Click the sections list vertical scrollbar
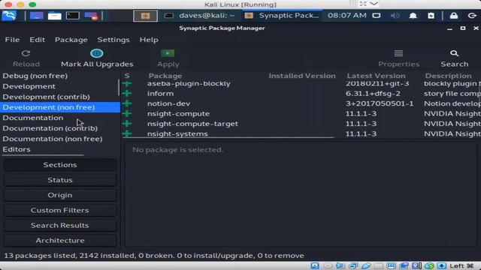The width and height of the screenshot is (481, 270). [119, 87]
